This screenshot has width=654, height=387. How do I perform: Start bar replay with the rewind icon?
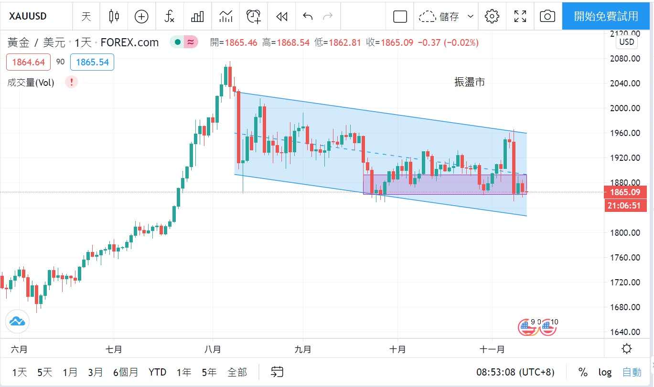pos(282,17)
